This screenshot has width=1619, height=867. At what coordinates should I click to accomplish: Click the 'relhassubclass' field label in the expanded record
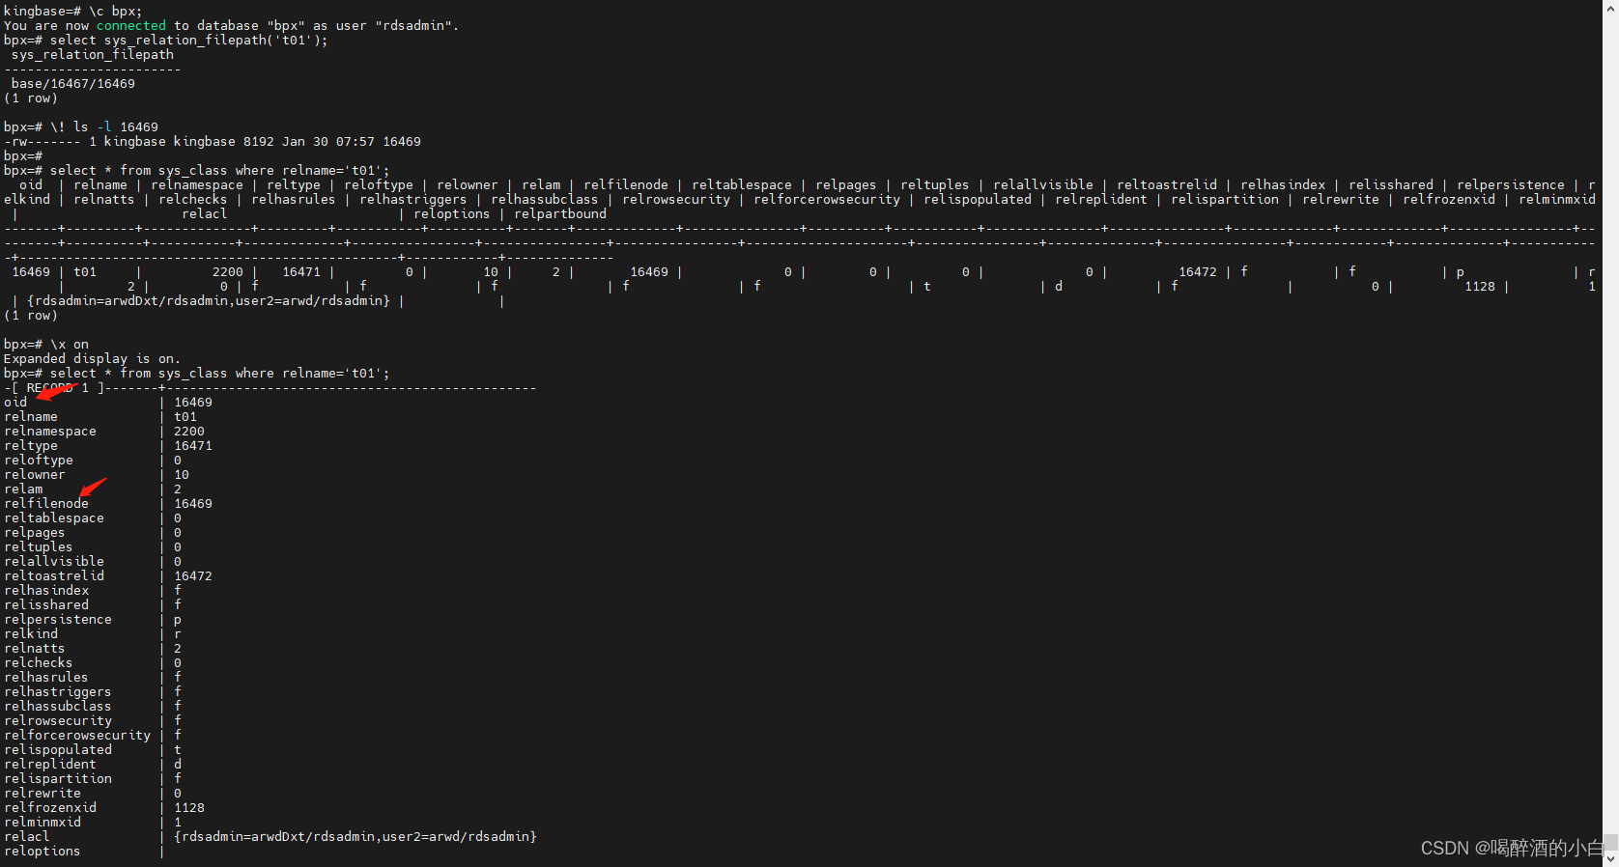pyautogui.click(x=58, y=707)
